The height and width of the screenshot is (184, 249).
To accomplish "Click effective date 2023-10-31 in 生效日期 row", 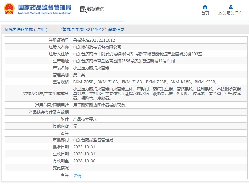I will 84,154.
